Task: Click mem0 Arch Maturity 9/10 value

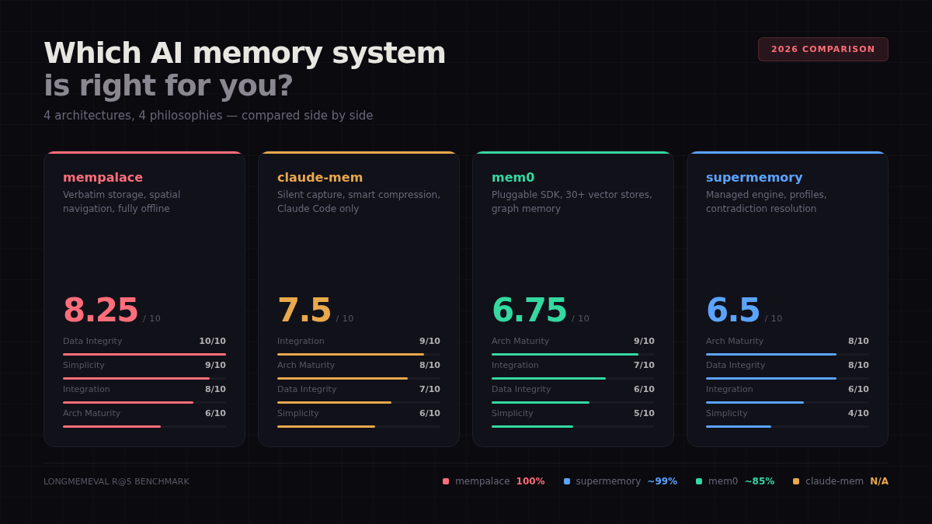Action: (x=644, y=341)
